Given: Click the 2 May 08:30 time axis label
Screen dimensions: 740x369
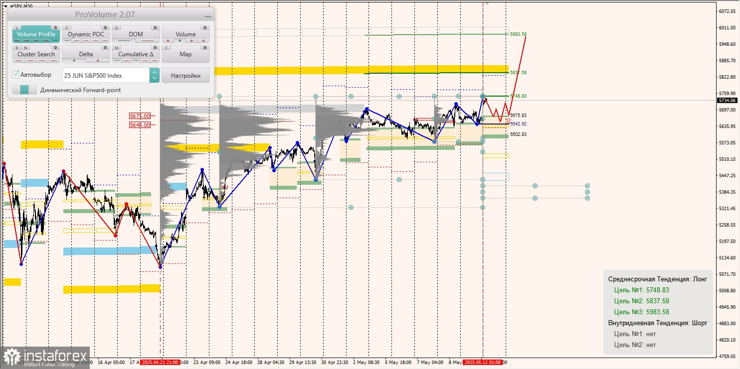Looking at the screenshot, I should pyautogui.click(x=367, y=363).
